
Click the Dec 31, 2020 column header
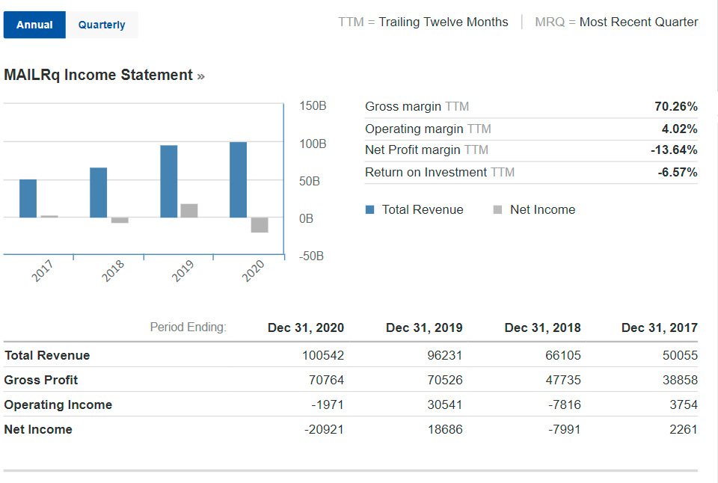[x=306, y=327]
